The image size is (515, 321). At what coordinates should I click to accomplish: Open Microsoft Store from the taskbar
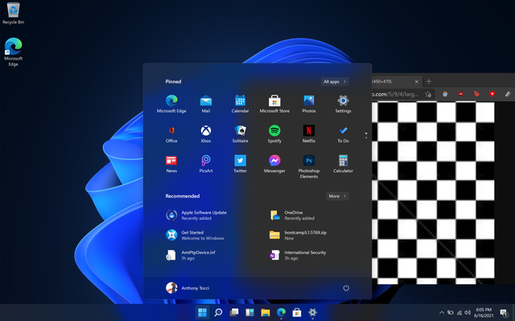[297, 312]
